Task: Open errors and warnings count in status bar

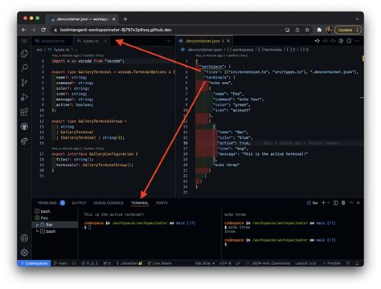Action: [90, 263]
